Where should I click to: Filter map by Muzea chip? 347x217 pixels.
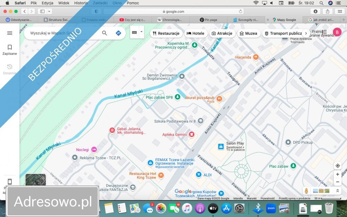click(x=249, y=33)
